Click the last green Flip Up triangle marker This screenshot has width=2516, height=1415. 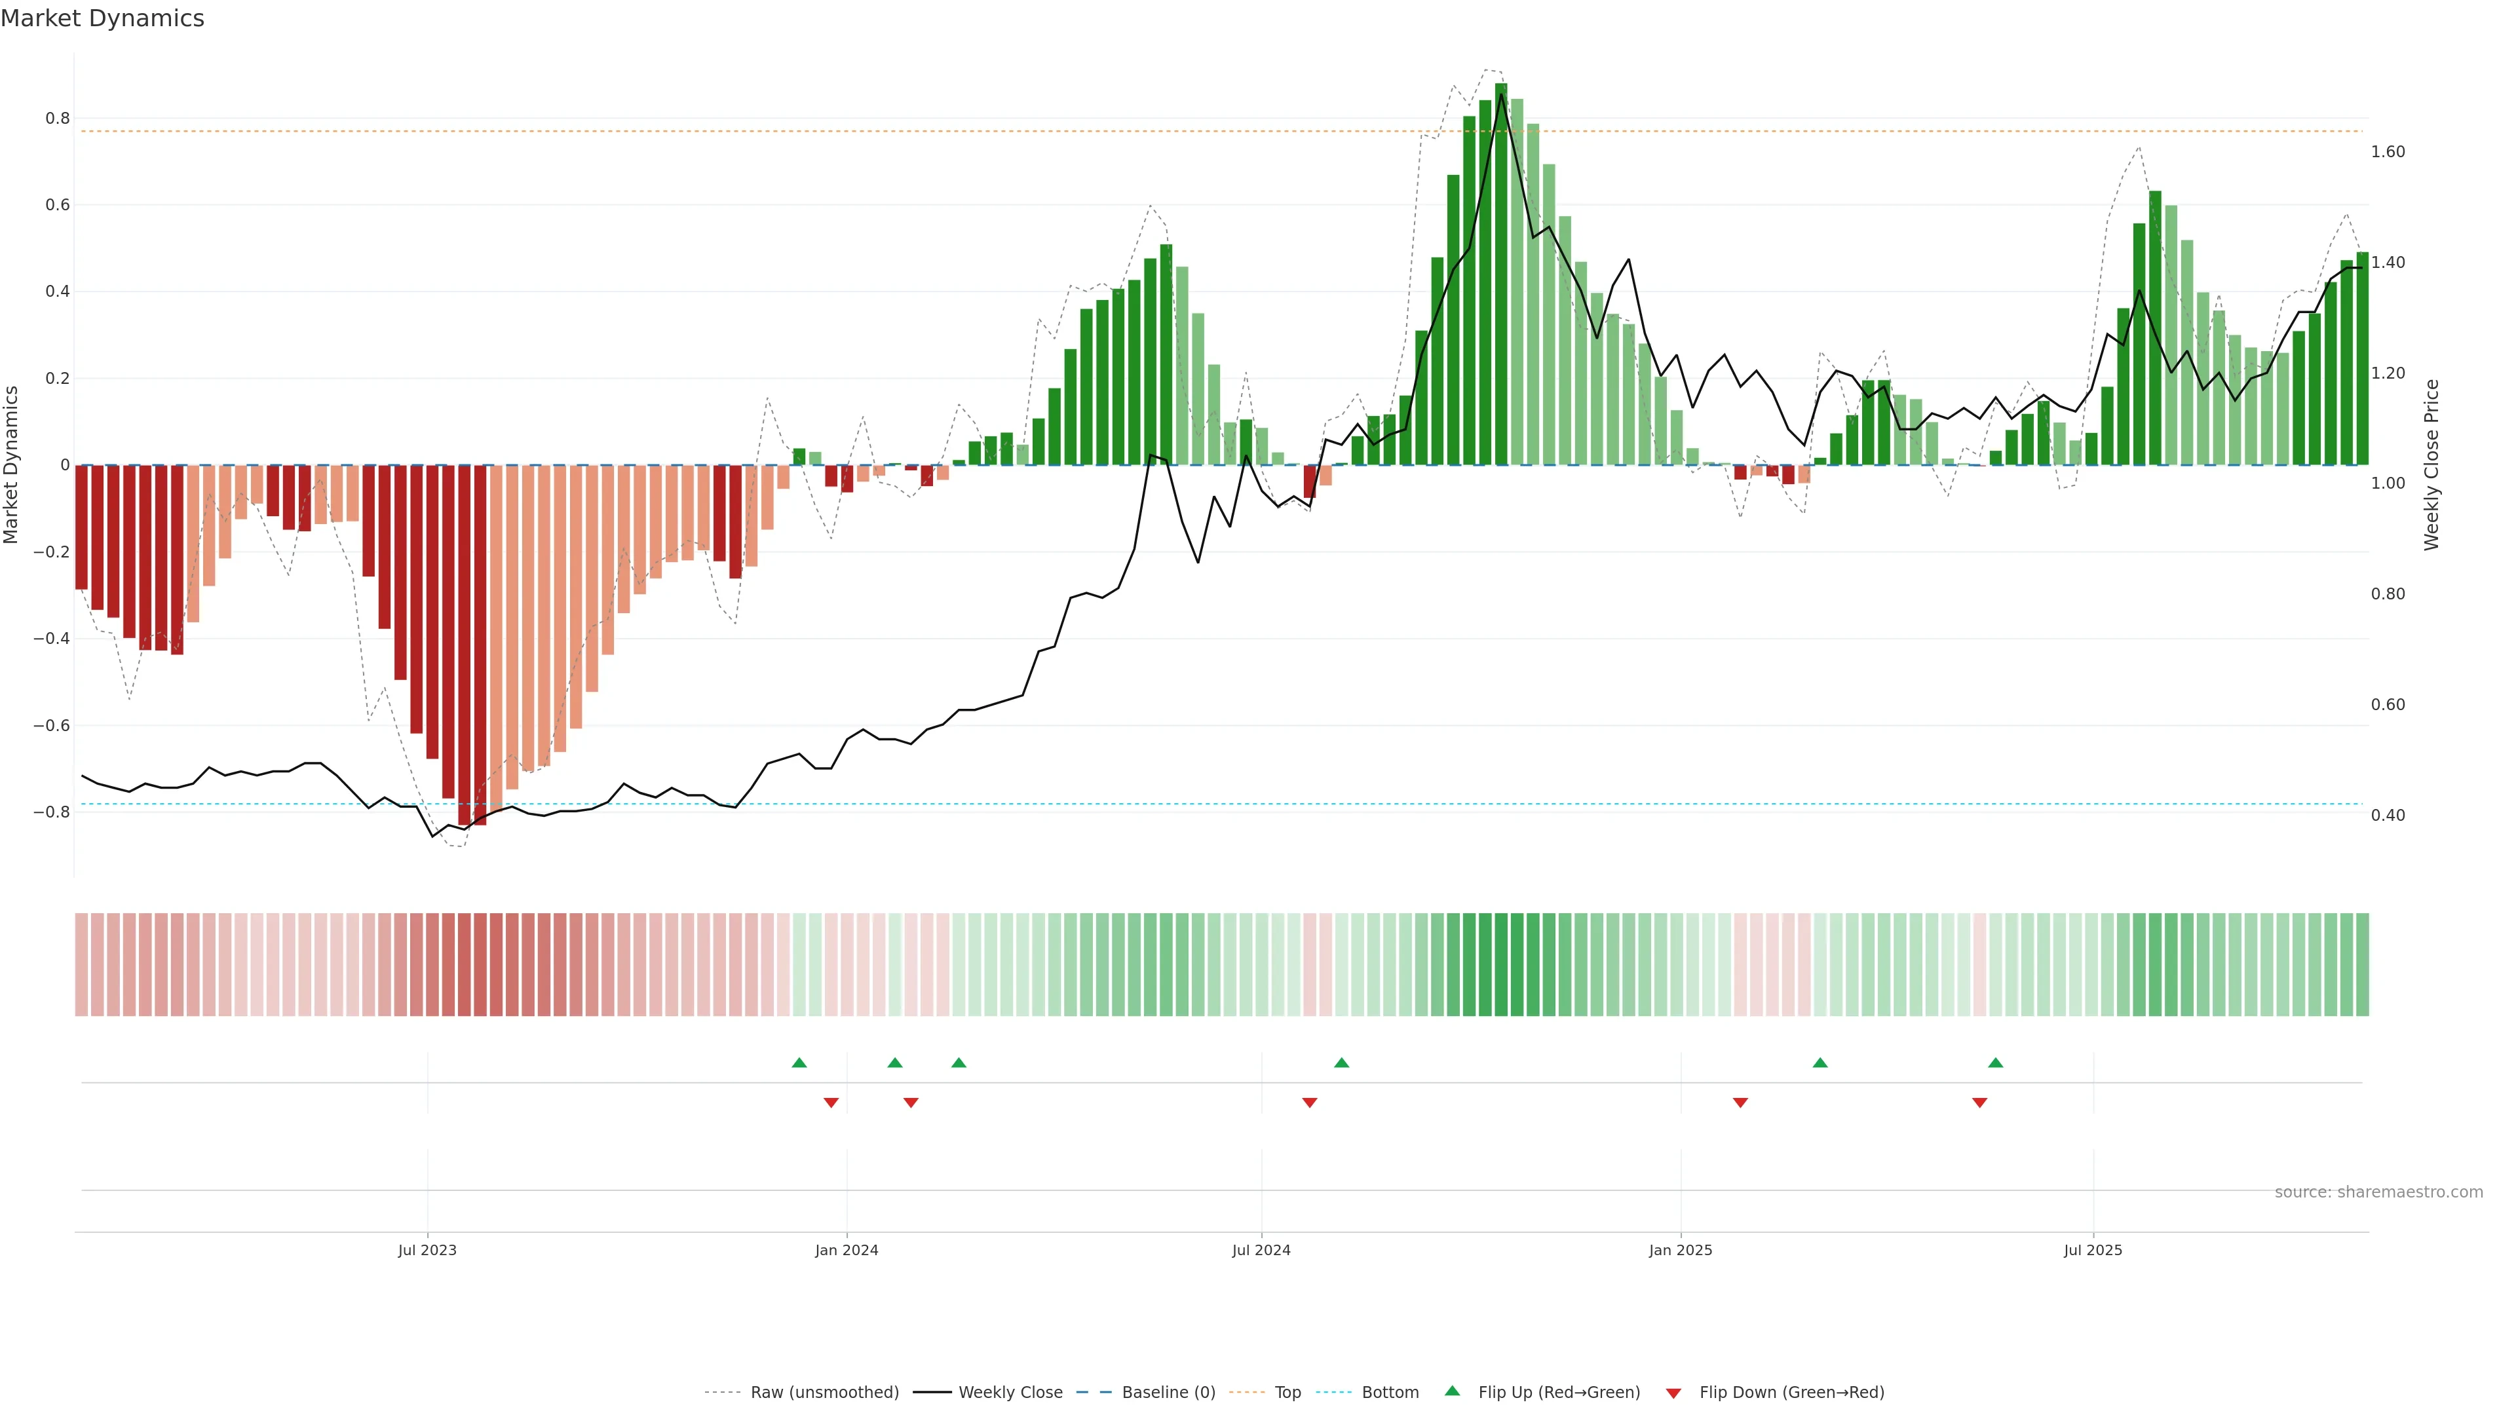pos(1995,1063)
